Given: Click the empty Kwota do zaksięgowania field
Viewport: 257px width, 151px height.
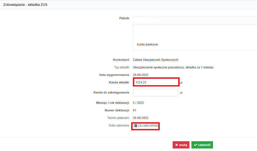Looking at the screenshot, I should [155, 93].
